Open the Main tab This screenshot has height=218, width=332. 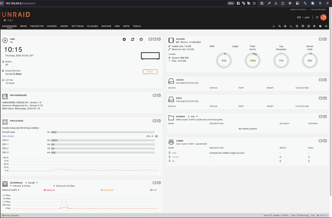[x=24, y=26]
